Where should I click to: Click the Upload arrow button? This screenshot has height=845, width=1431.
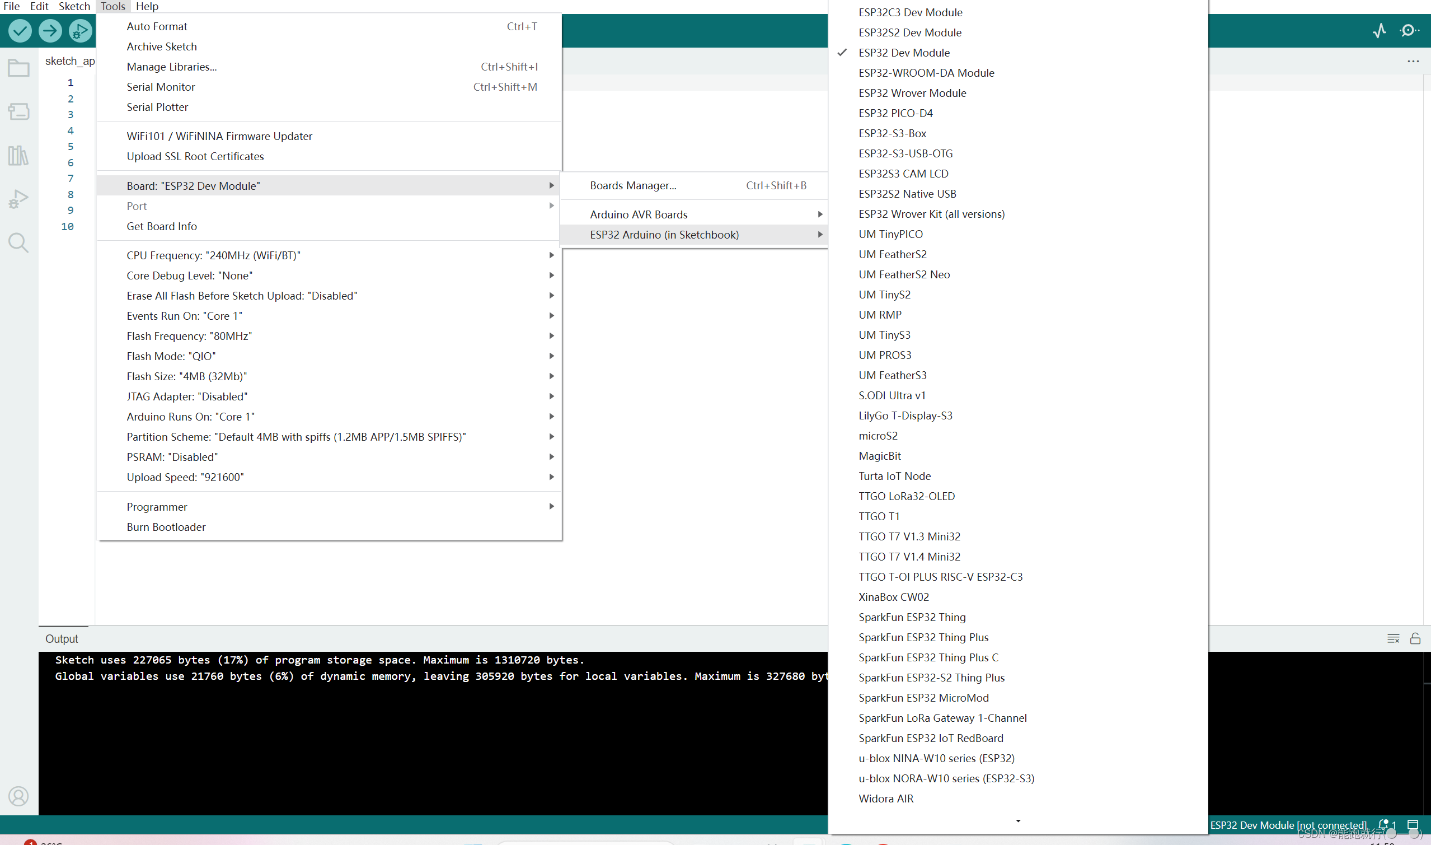[50, 30]
